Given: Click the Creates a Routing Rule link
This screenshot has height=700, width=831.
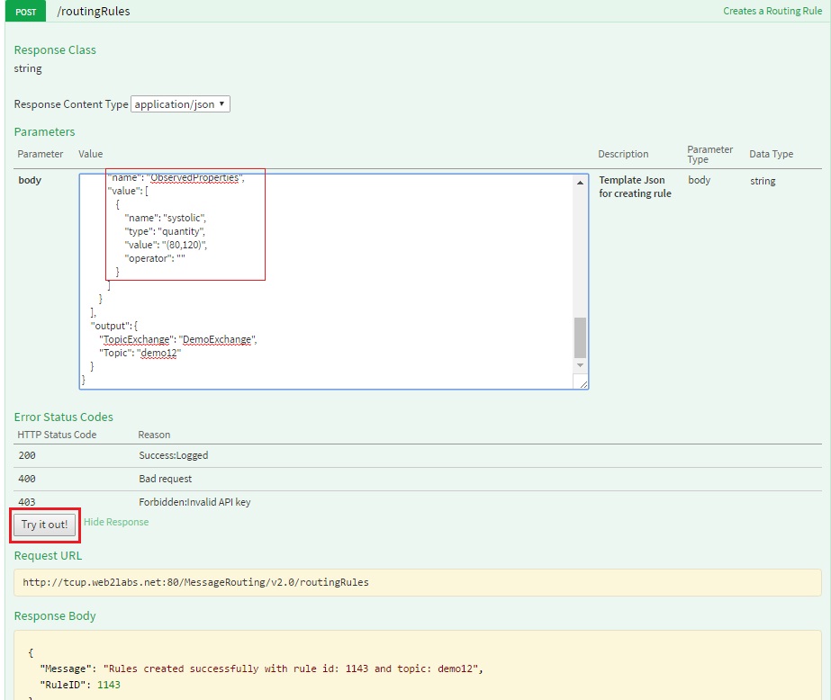Looking at the screenshot, I should pyautogui.click(x=772, y=12).
